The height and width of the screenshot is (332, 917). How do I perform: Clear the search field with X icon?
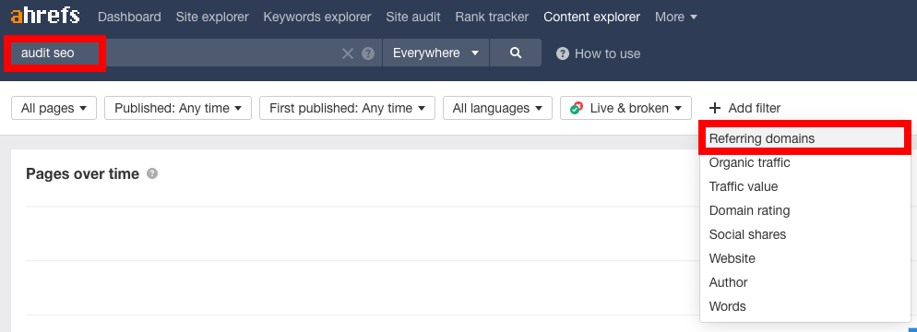[348, 53]
